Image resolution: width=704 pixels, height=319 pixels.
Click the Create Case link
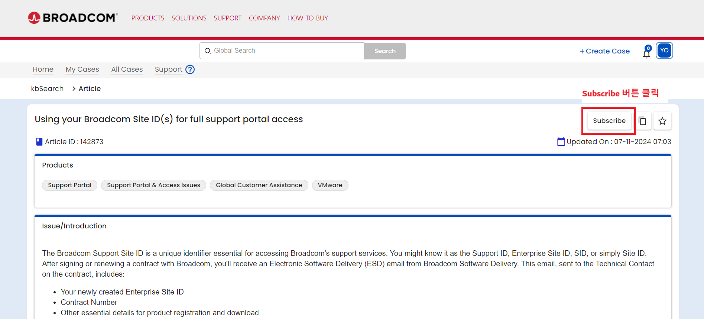[604, 51]
